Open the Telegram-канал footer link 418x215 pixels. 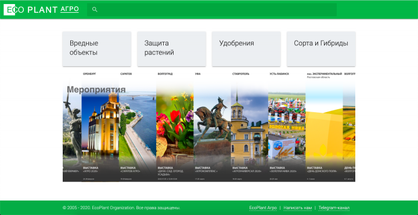[334, 208]
